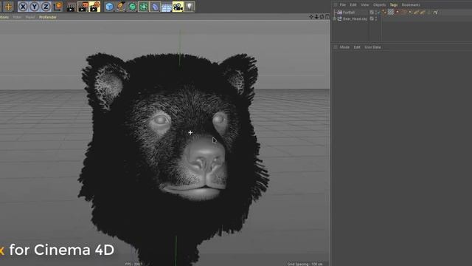Viewport: 472px width, 266px height.
Task: Add a camera object
Action: [178, 7]
